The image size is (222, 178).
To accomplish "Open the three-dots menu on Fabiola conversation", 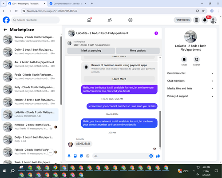I will 50,152.
